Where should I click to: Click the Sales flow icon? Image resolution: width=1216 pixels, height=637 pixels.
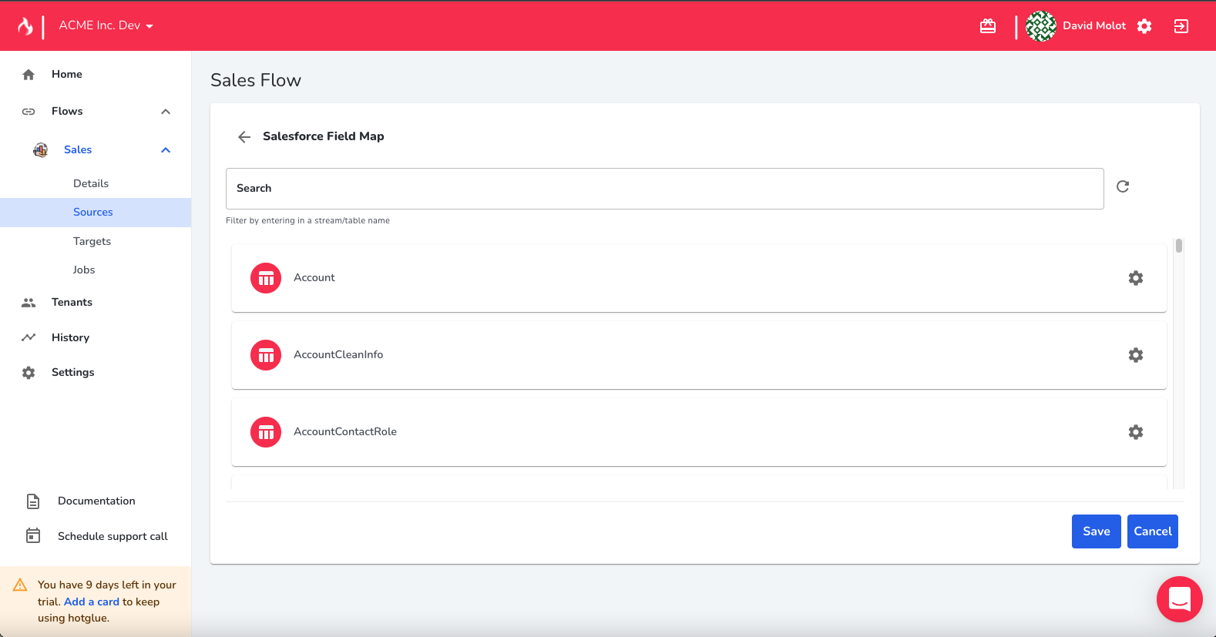pyautogui.click(x=40, y=150)
